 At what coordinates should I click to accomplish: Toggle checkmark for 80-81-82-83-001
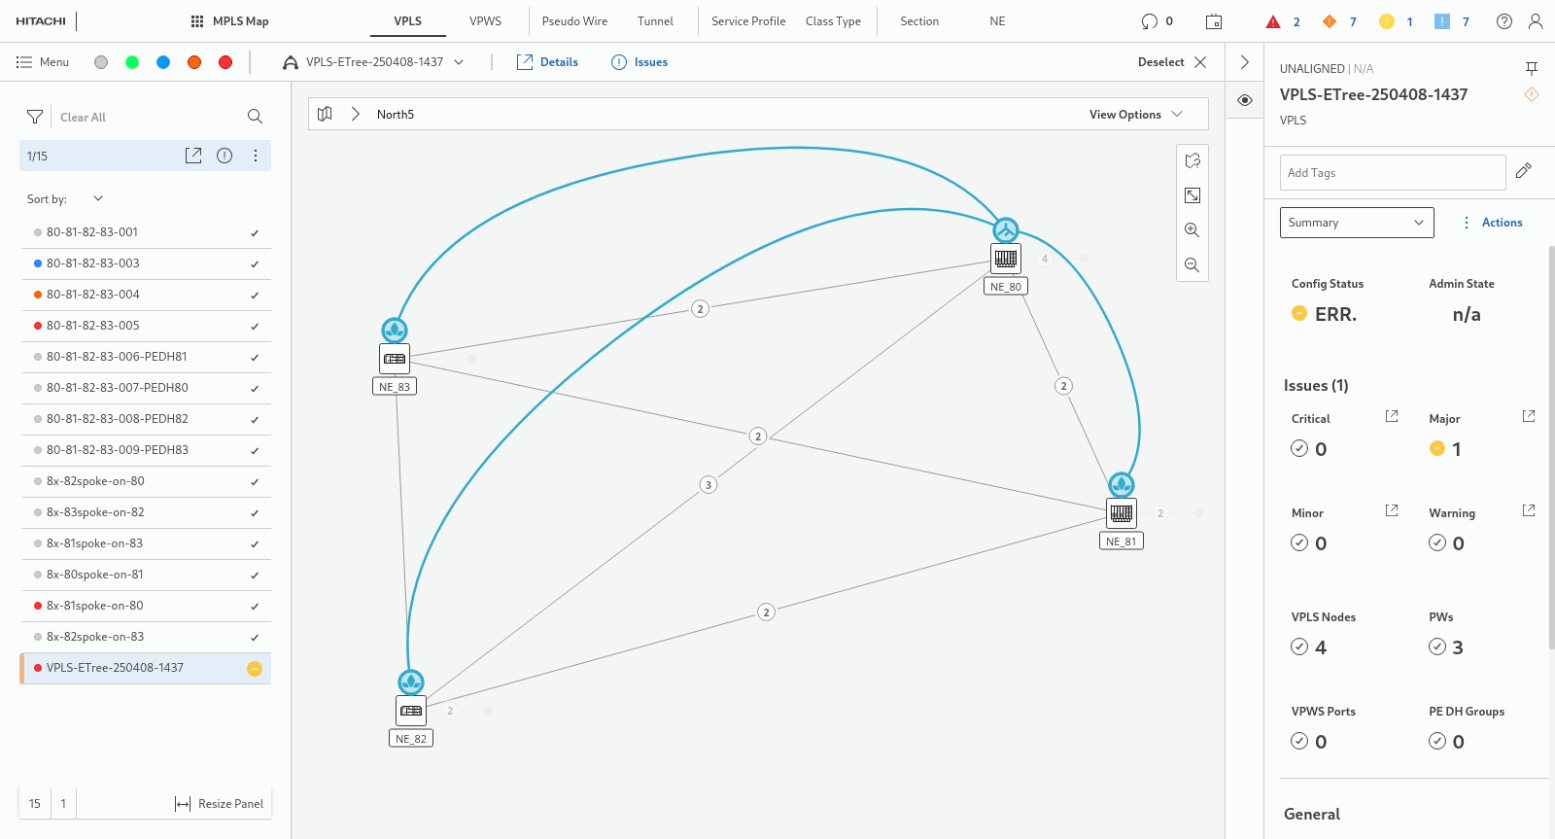255,233
